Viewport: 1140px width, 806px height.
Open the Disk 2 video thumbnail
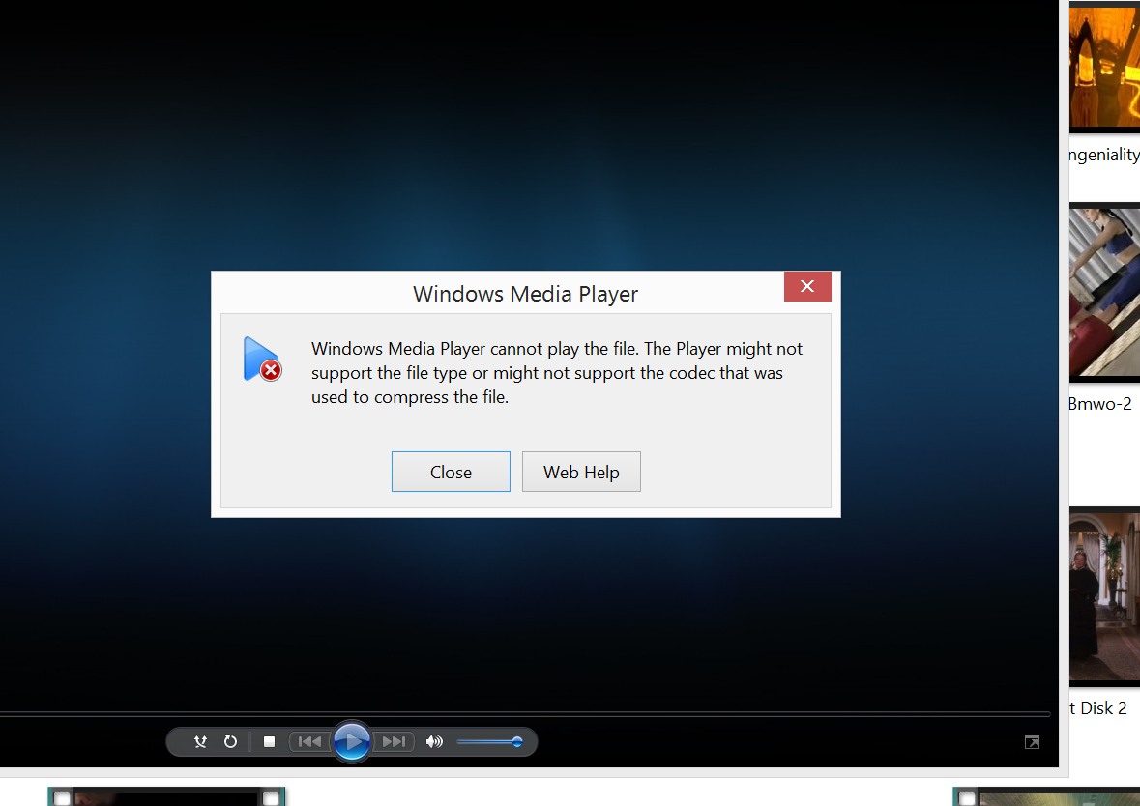(x=1104, y=596)
